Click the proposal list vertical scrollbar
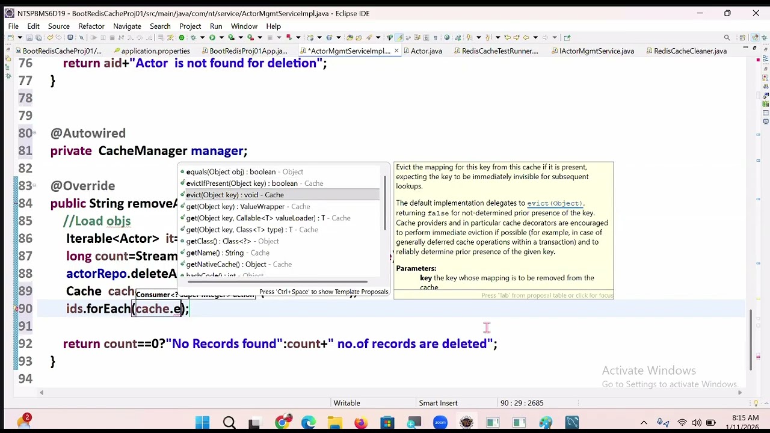Viewport: 770px width, 433px height. point(385,204)
